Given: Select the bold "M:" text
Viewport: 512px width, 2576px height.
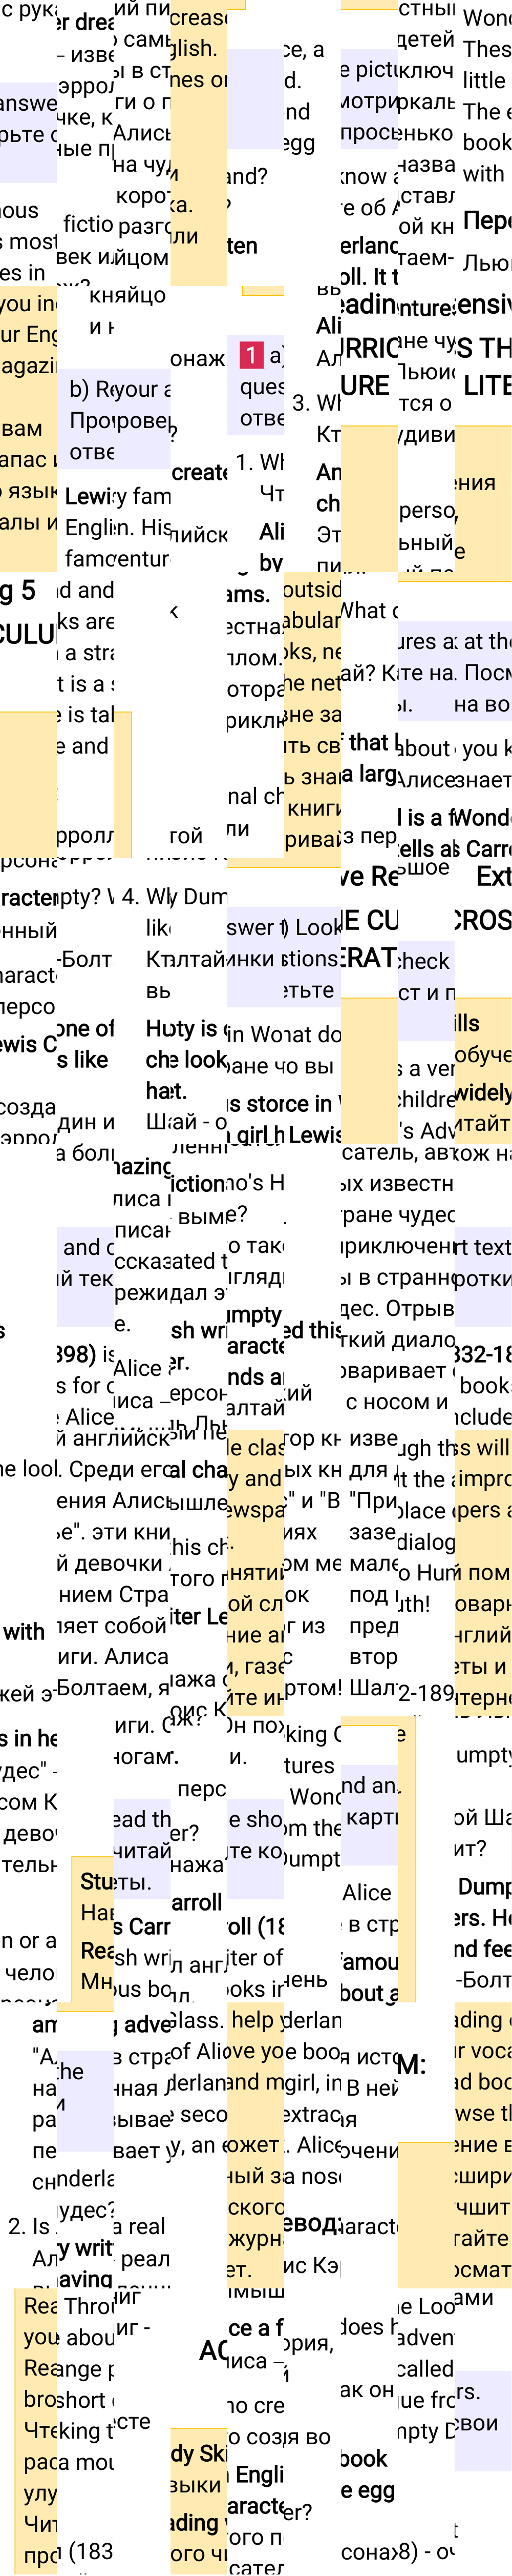Looking at the screenshot, I should coord(411,2064).
